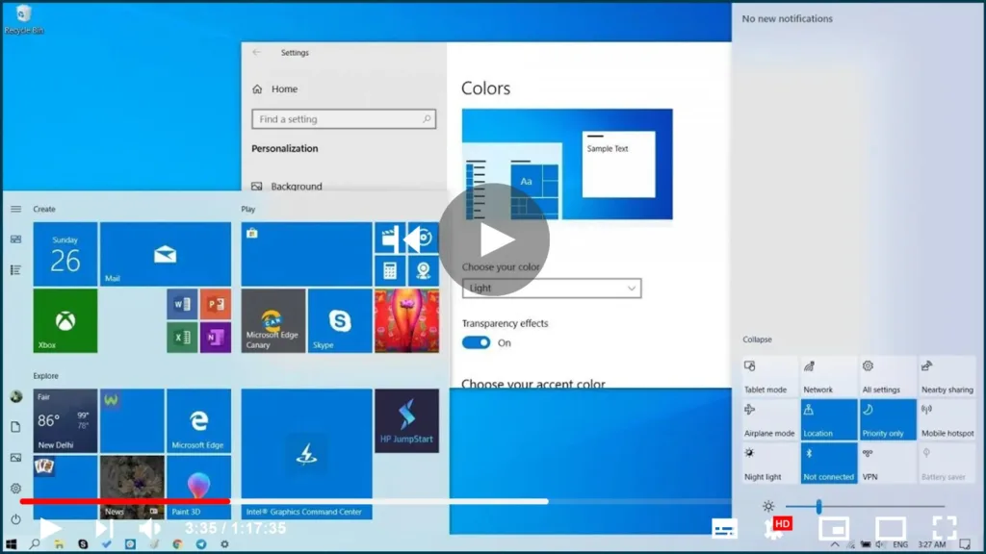The image size is (986, 554).
Task: Click the large center play button
Action: [x=494, y=239]
